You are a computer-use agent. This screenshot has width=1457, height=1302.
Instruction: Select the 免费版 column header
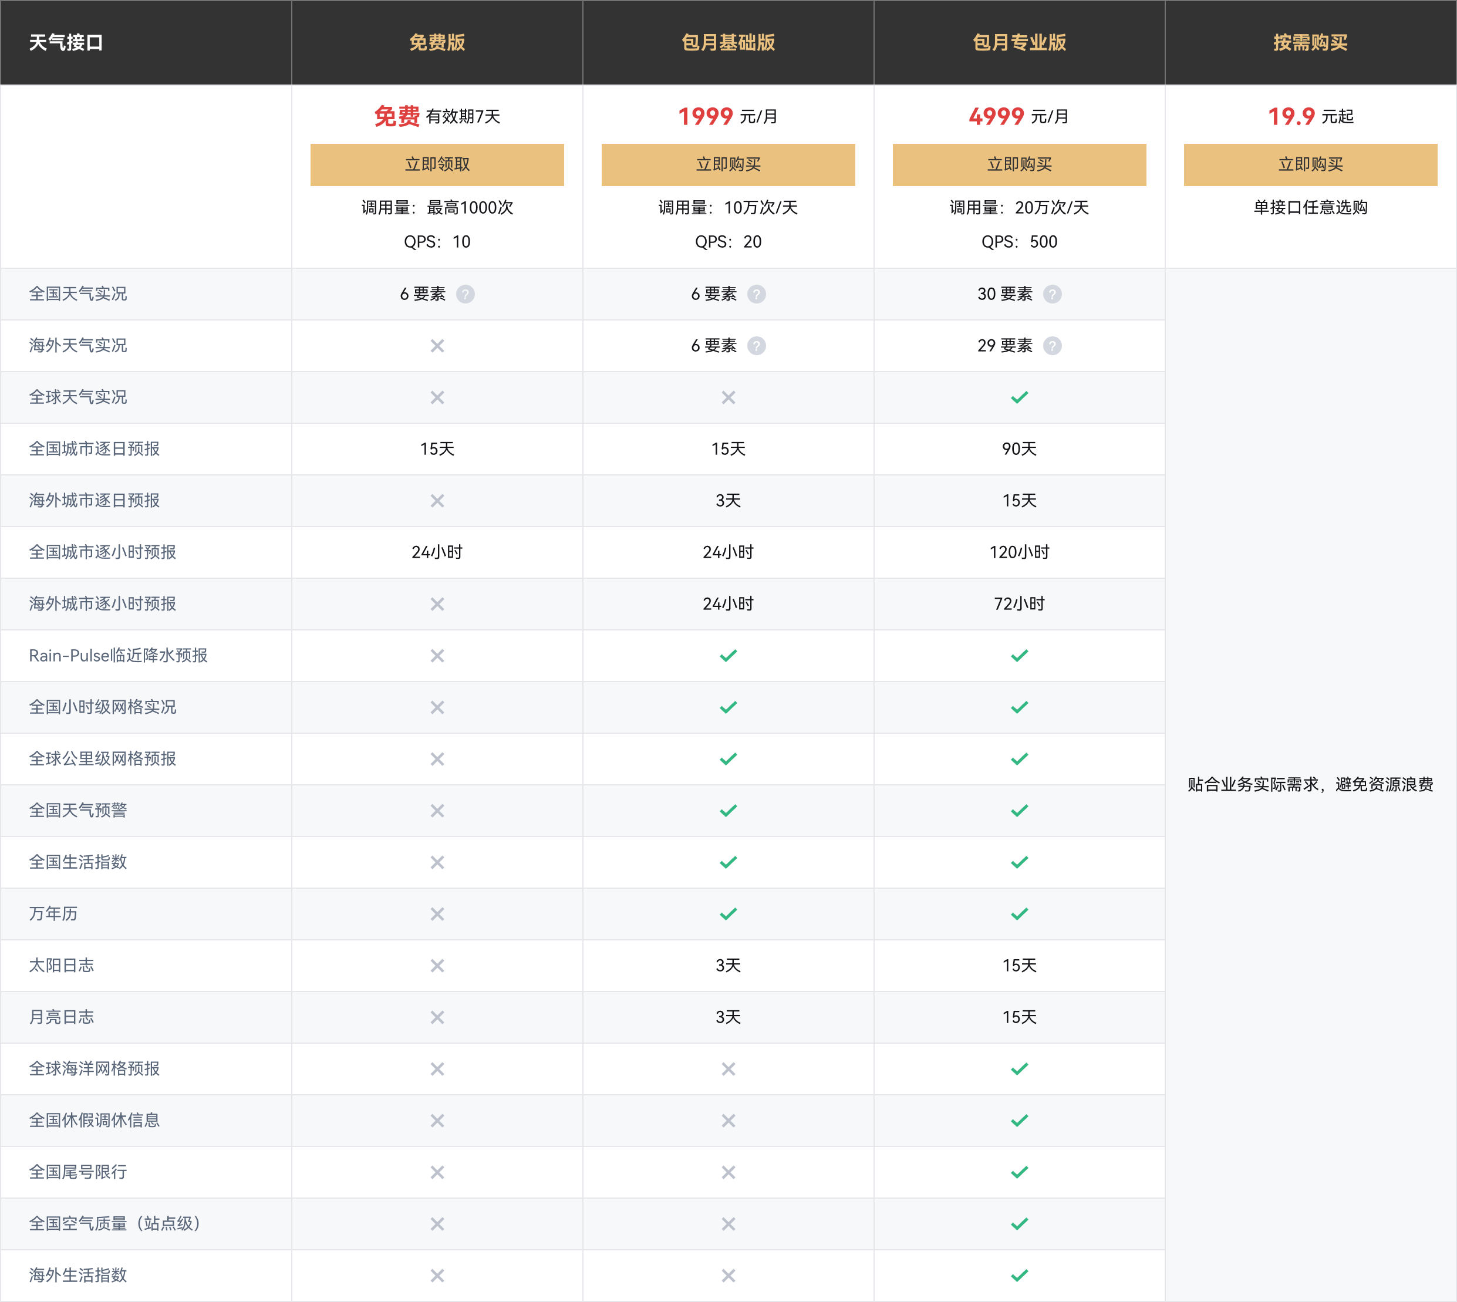(x=437, y=42)
